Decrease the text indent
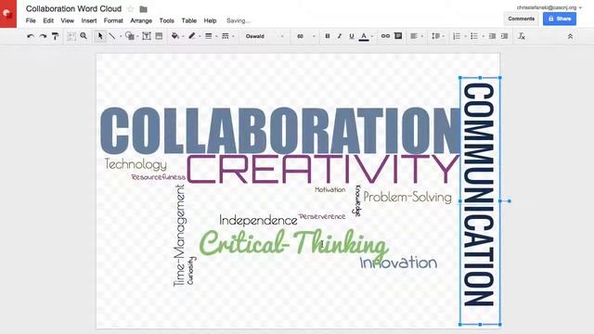The image size is (594, 334). coord(492,36)
